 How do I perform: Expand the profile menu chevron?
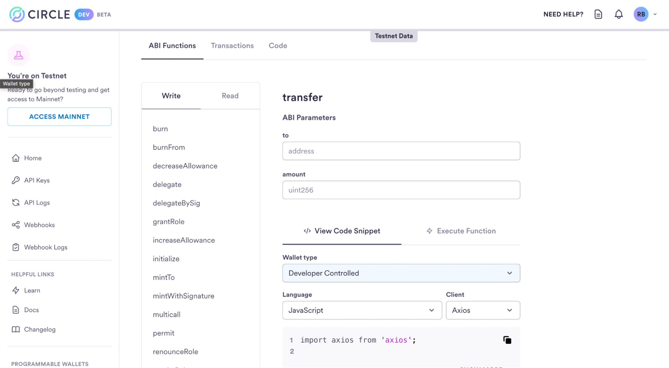point(655,14)
